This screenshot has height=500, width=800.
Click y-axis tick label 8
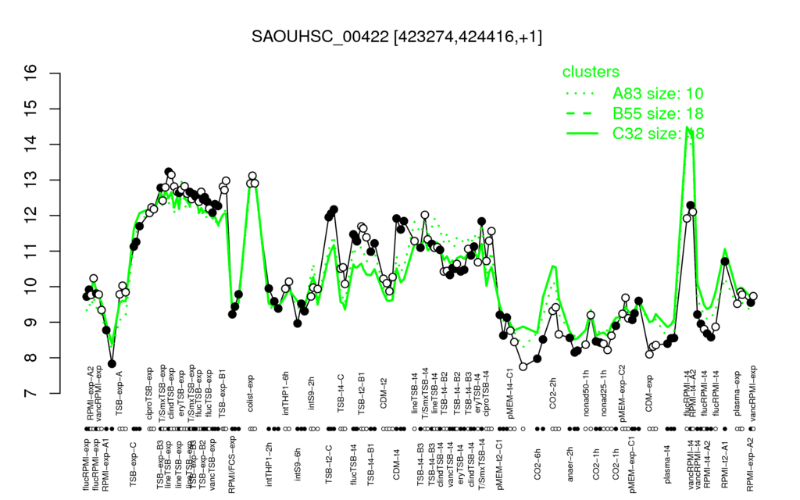pyautogui.click(x=31, y=358)
